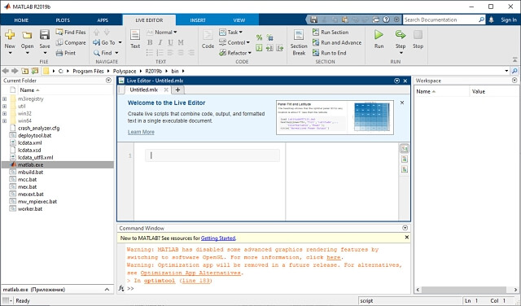Click the address bar search magnifier icon
The width and height of the screenshot is (521, 306).
[x=514, y=71]
